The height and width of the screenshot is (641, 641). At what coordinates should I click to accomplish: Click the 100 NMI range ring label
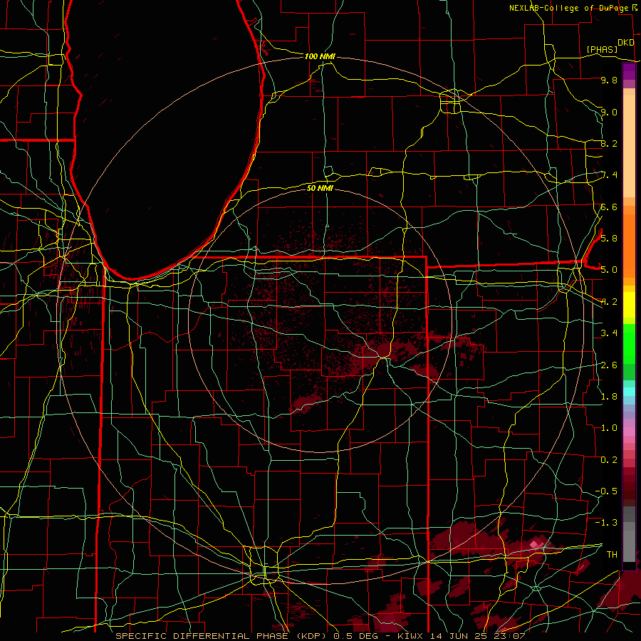click(x=320, y=56)
